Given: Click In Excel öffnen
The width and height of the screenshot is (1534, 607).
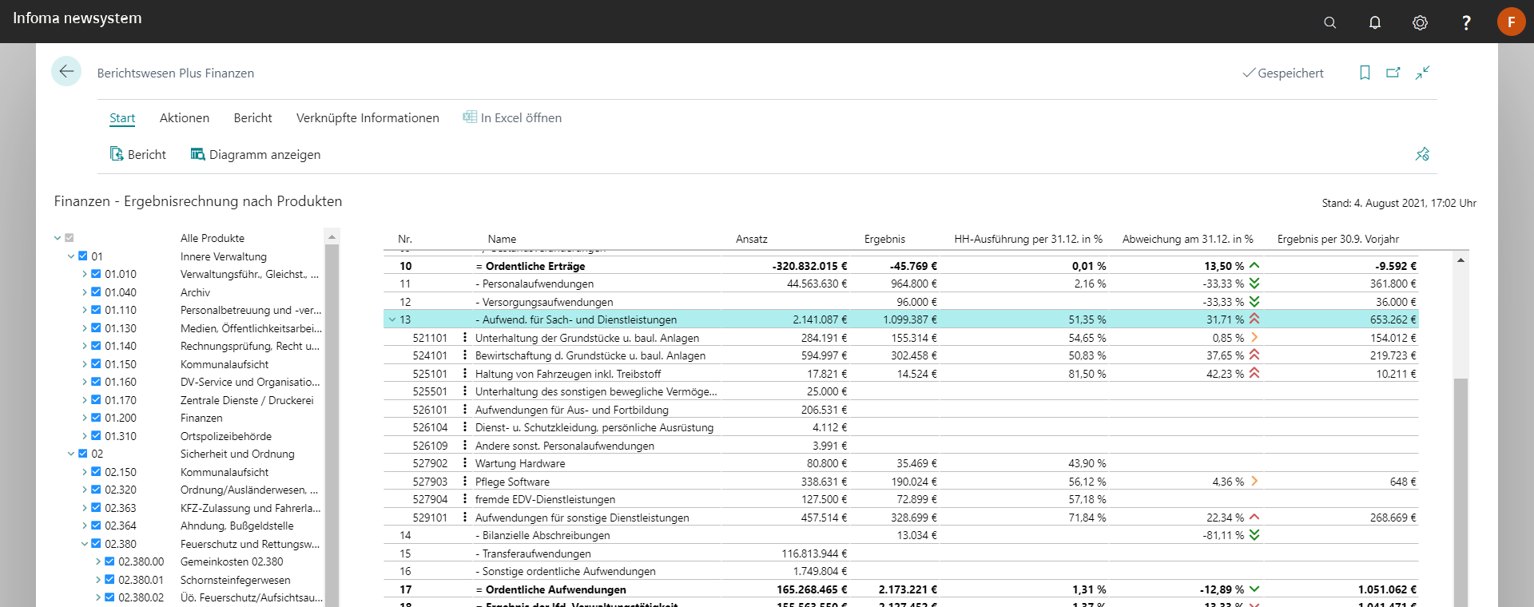Looking at the screenshot, I should [x=512, y=118].
